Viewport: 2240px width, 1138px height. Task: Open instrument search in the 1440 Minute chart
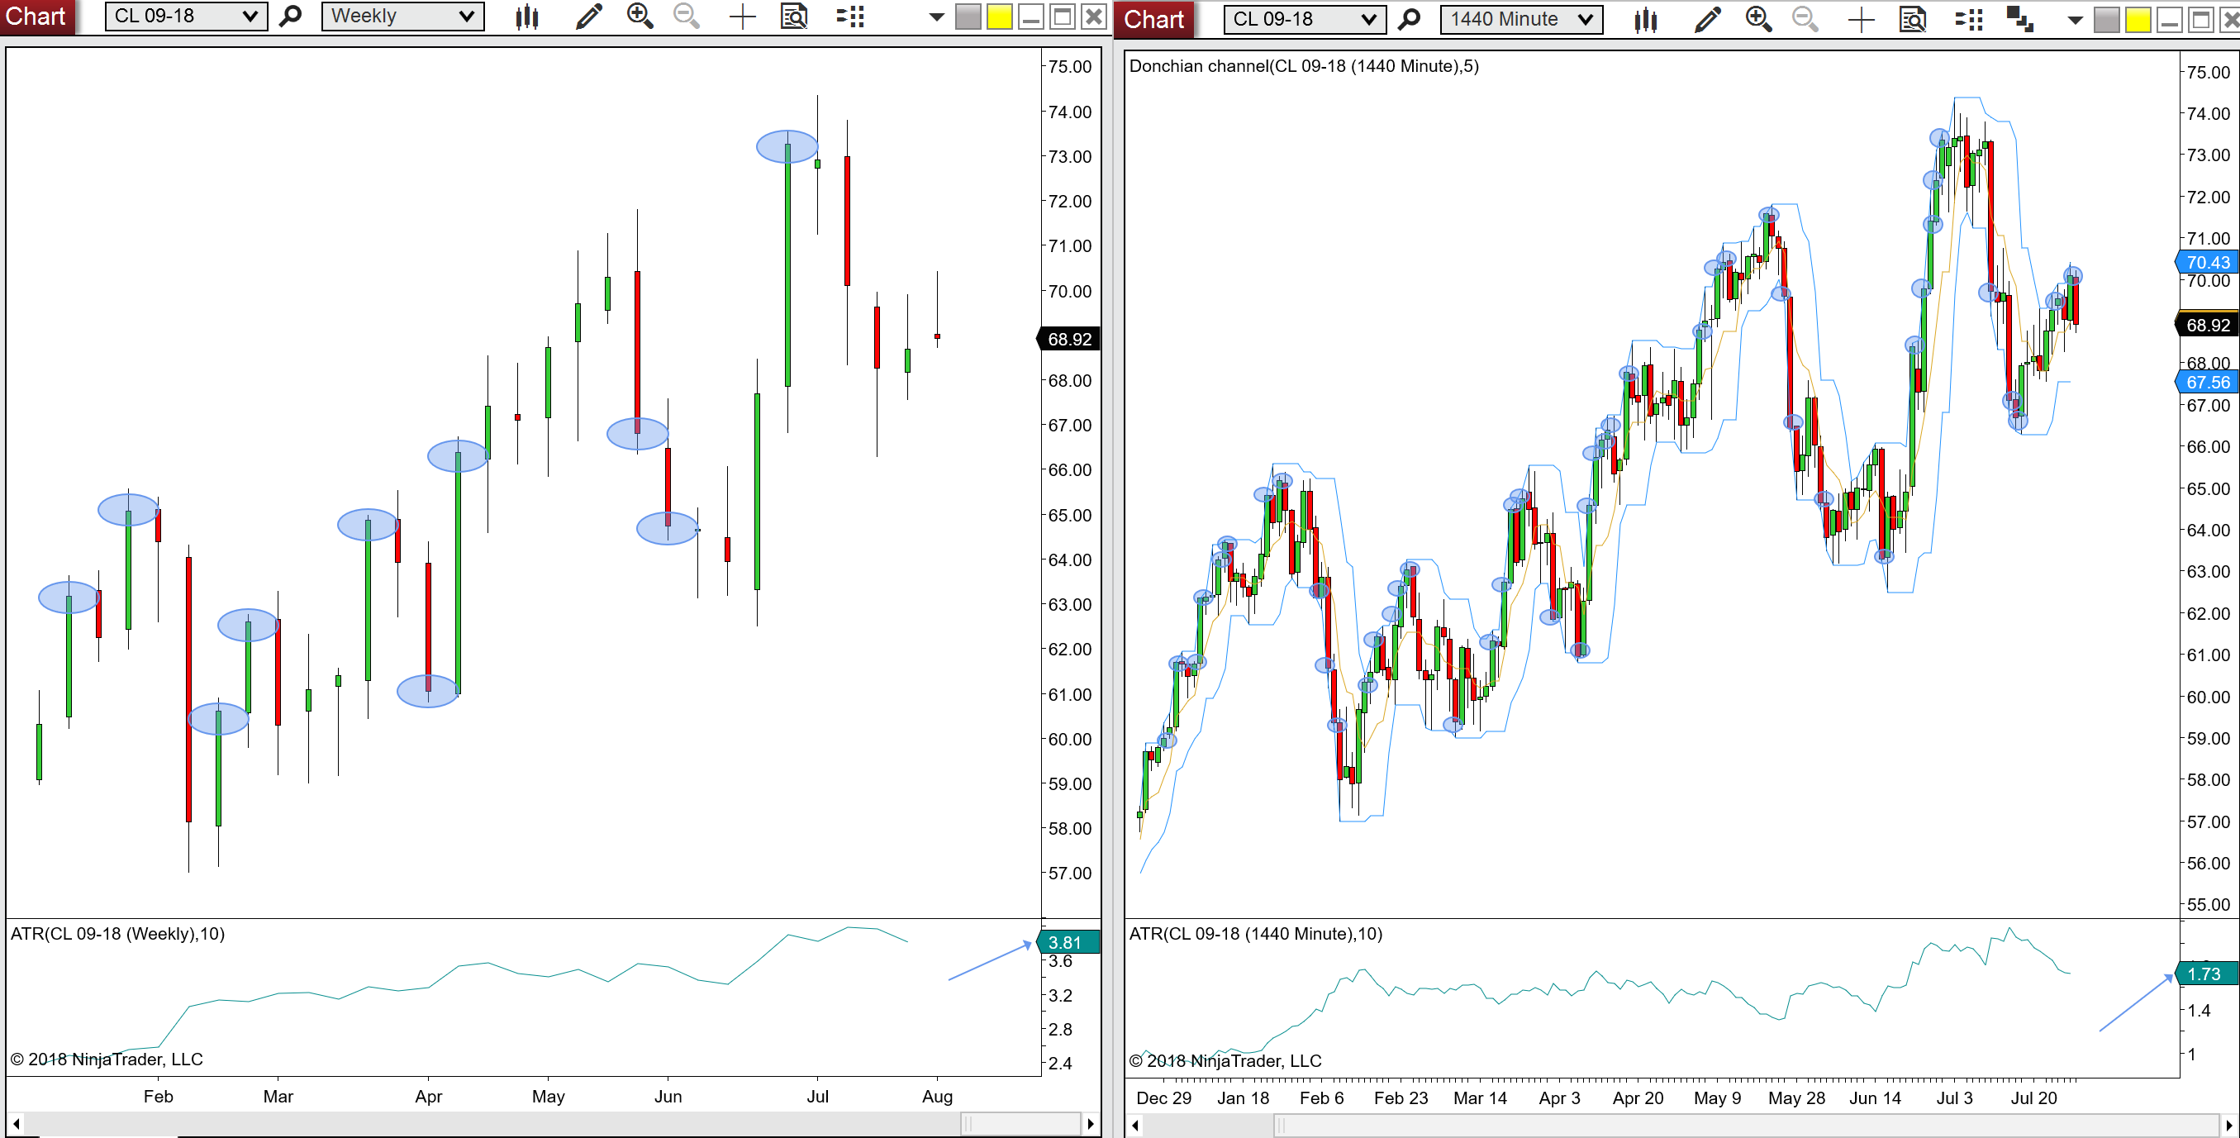pyautogui.click(x=1409, y=19)
